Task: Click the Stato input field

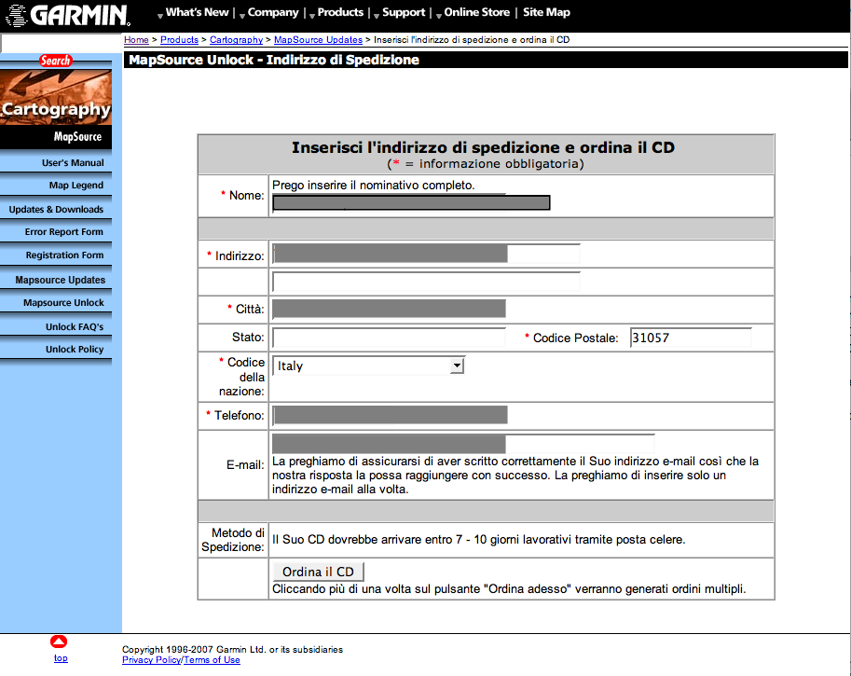Action: pyautogui.click(x=389, y=338)
